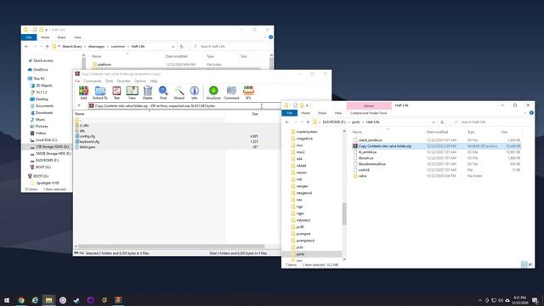The image size is (544, 306).
Task: Open the View tool in WinRAR toolbar
Action: click(132, 93)
